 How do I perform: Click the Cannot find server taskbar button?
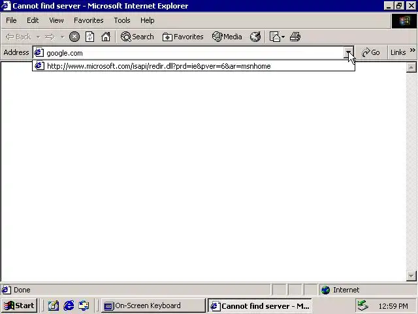(259, 305)
